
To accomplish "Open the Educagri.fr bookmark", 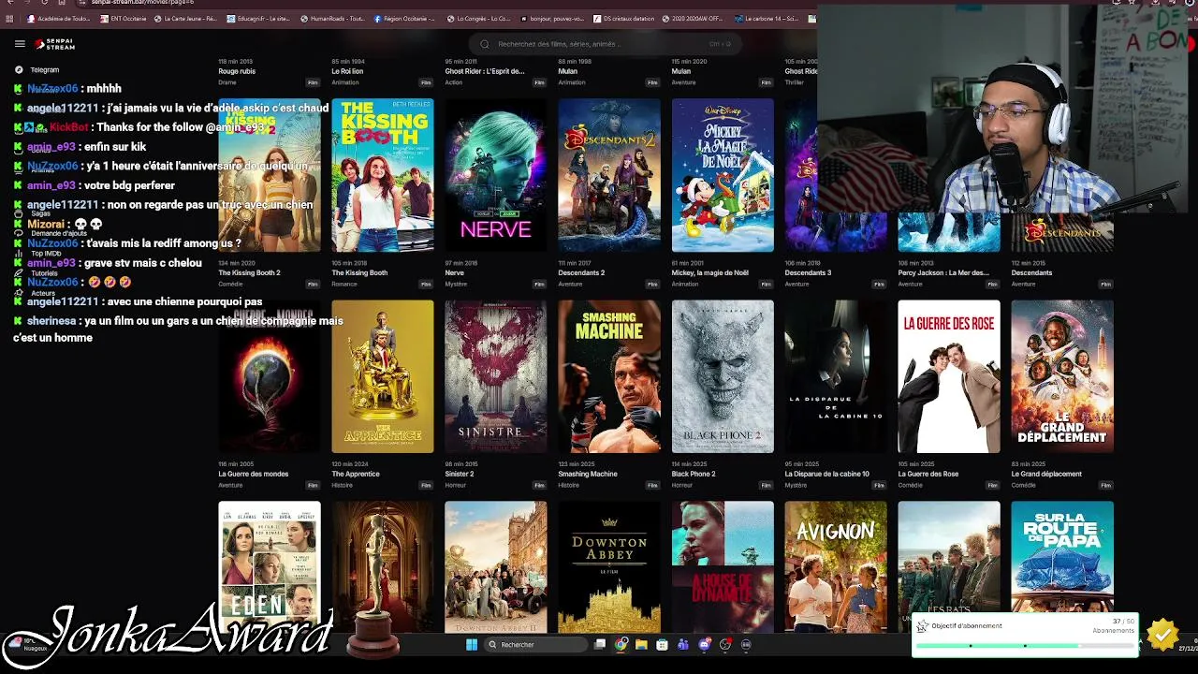I will (257, 18).
